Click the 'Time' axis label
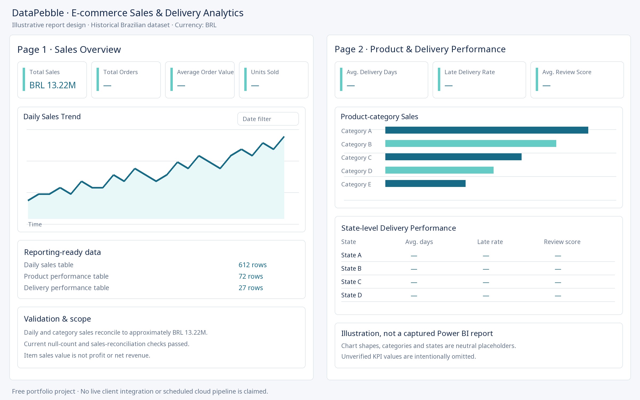 tap(35, 224)
